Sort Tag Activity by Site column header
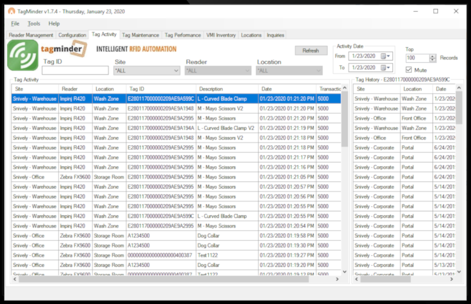Viewport: 471px width, 304px height. 35,89
